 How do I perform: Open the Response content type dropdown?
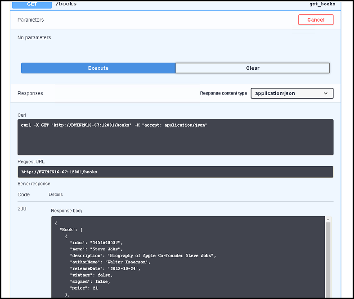[x=292, y=93]
